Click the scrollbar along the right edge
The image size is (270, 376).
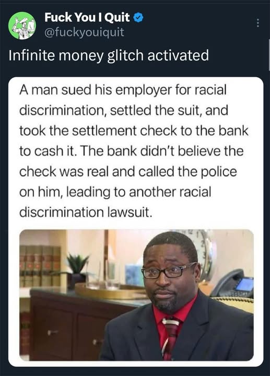tap(269, 55)
